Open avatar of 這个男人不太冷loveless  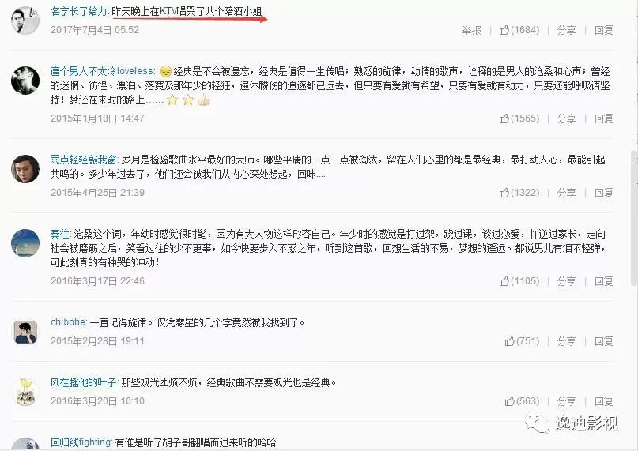(25, 81)
